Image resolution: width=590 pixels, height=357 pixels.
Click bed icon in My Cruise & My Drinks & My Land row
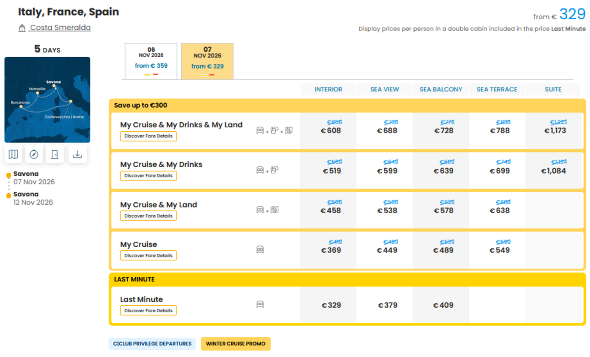tap(260, 130)
